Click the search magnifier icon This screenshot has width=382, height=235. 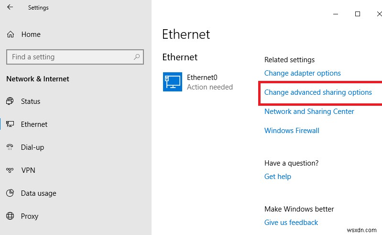tap(137, 57)
